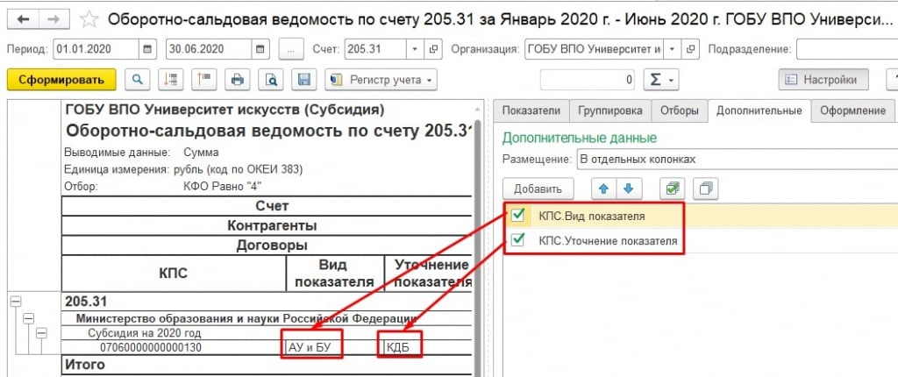
Task: Collapse the Субсидия на 2020 год group
Action: [40, 333]
